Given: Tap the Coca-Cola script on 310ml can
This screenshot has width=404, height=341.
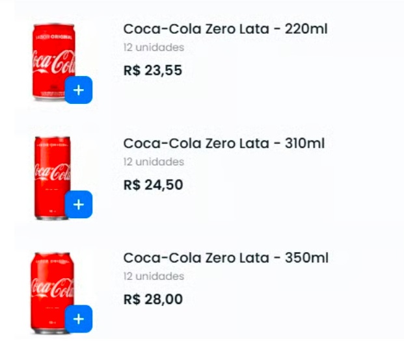Looking at the screenshot, I should (x=51, y=174).
